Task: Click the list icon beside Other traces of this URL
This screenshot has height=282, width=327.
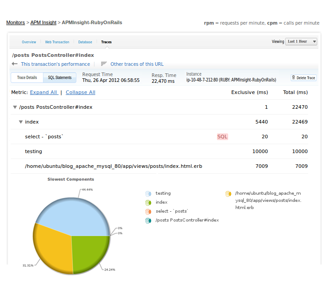Action: [104, 64]
